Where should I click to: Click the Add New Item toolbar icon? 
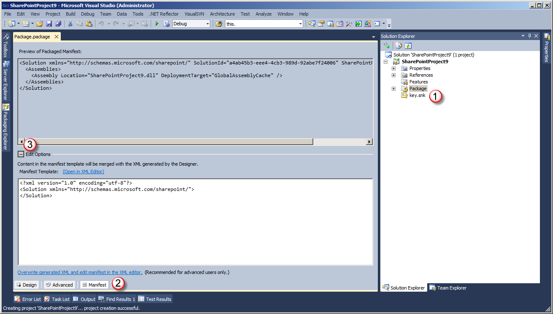click(x=26, y=24)
